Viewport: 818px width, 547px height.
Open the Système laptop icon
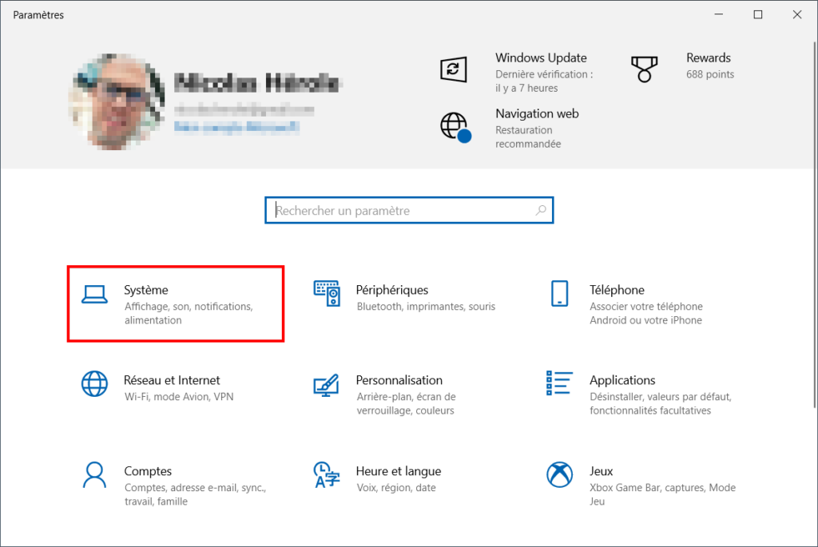(x=94, y=294)
